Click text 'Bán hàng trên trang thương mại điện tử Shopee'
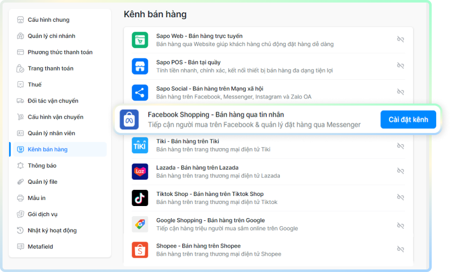This screenshot has width=451, height=272. point(218,254)
